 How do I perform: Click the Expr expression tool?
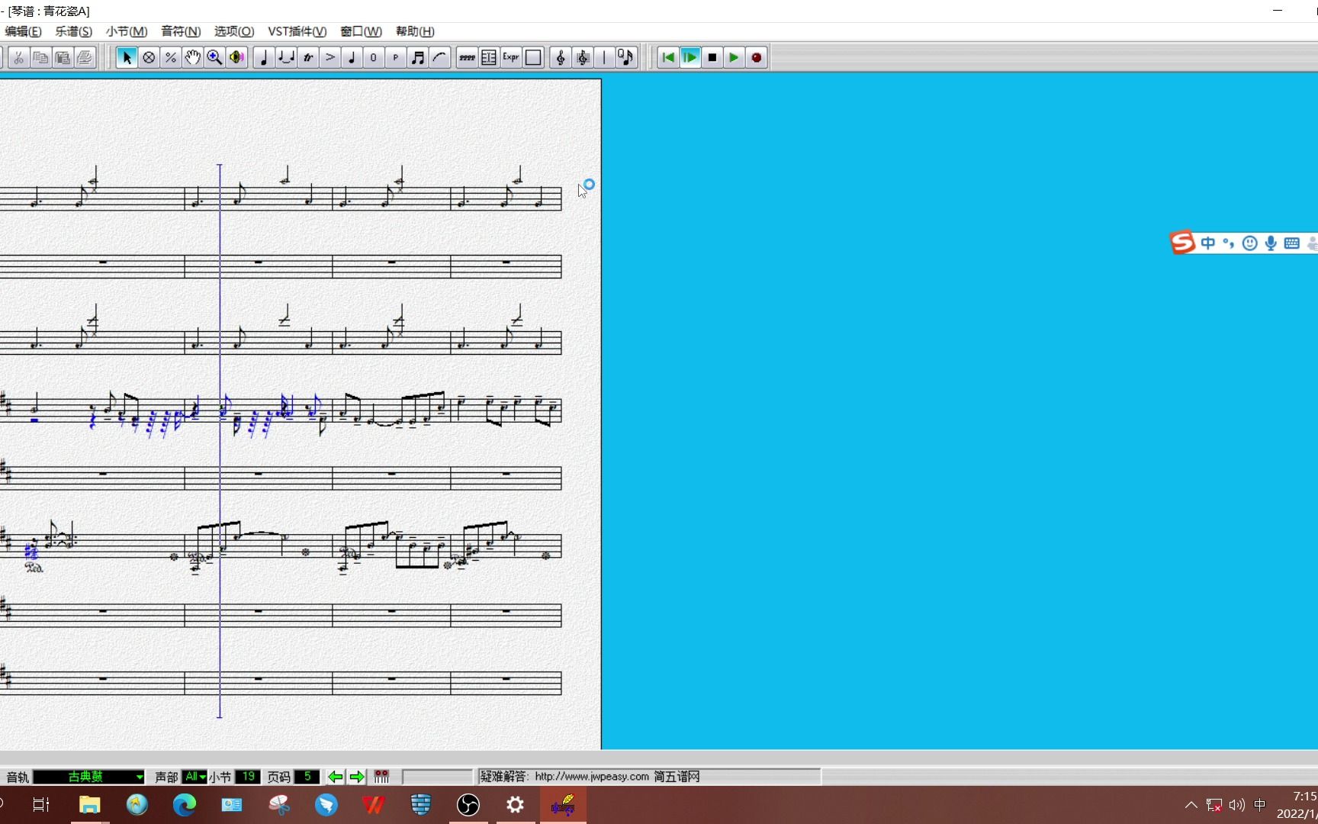(511, 57)
